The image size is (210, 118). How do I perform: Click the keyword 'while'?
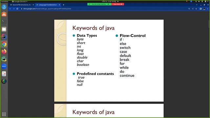pyautogui.click(x=124, y=68)
